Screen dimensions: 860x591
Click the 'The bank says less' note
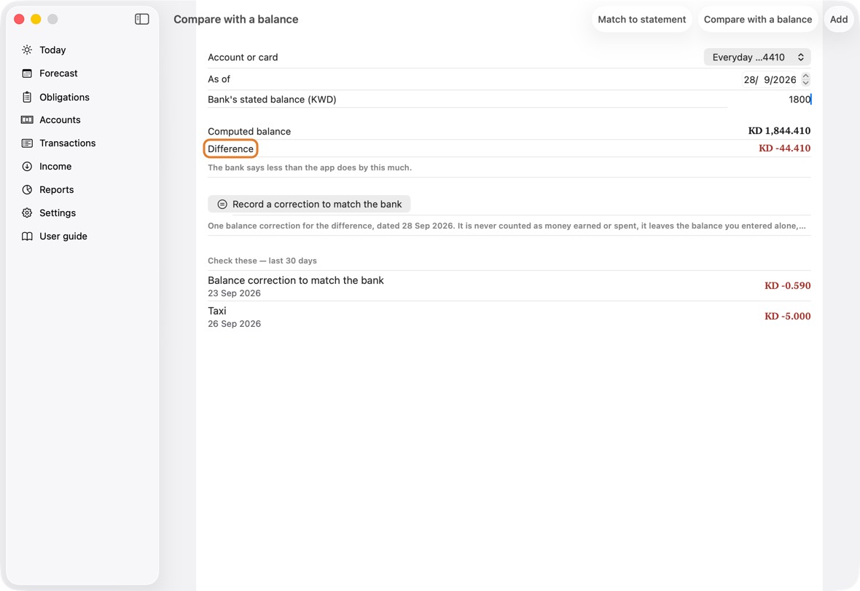(309, 167)
